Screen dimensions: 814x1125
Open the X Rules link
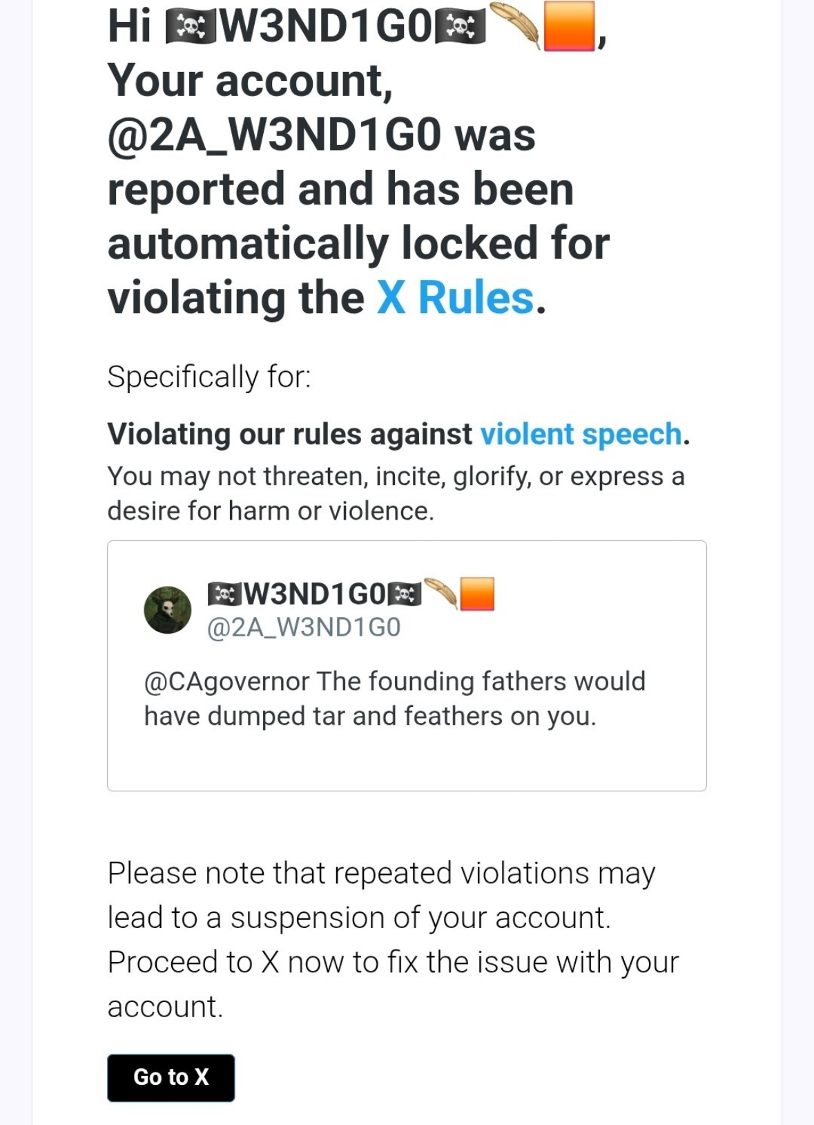pyautogui.click(x=456, y=298)
